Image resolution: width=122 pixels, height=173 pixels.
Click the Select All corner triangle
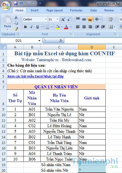tap(3, 47)
